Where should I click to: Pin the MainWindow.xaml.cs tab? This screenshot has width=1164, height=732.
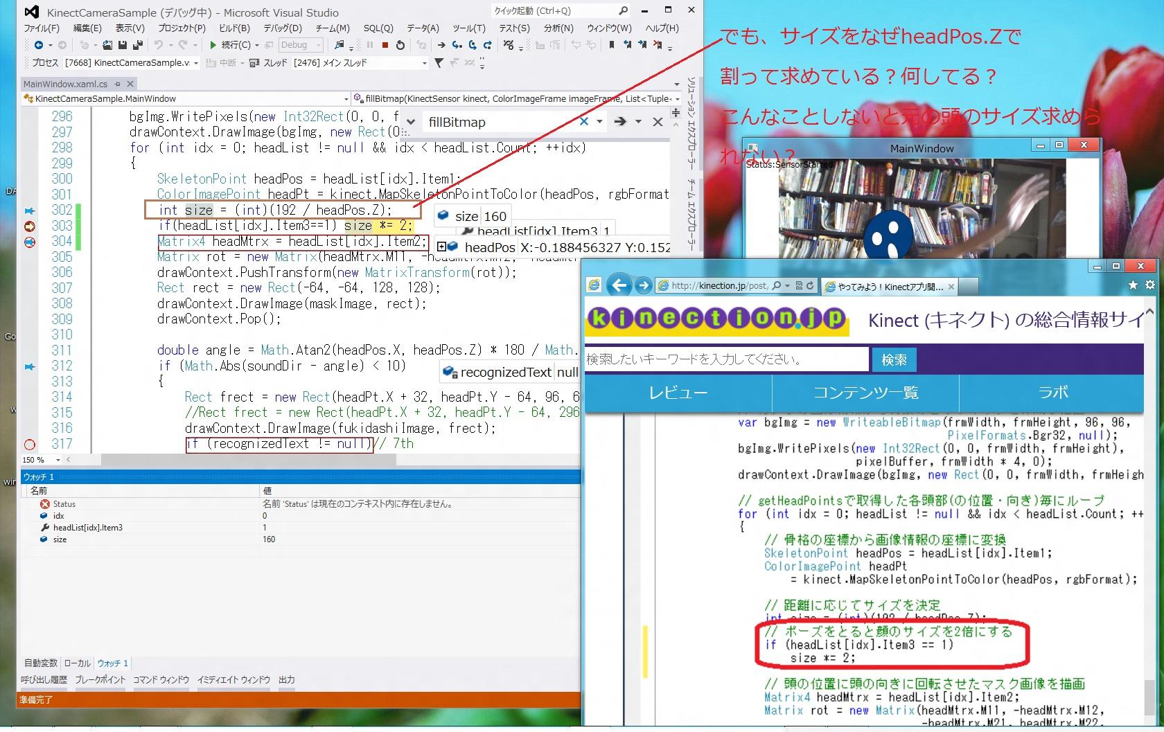pos(117,84)
